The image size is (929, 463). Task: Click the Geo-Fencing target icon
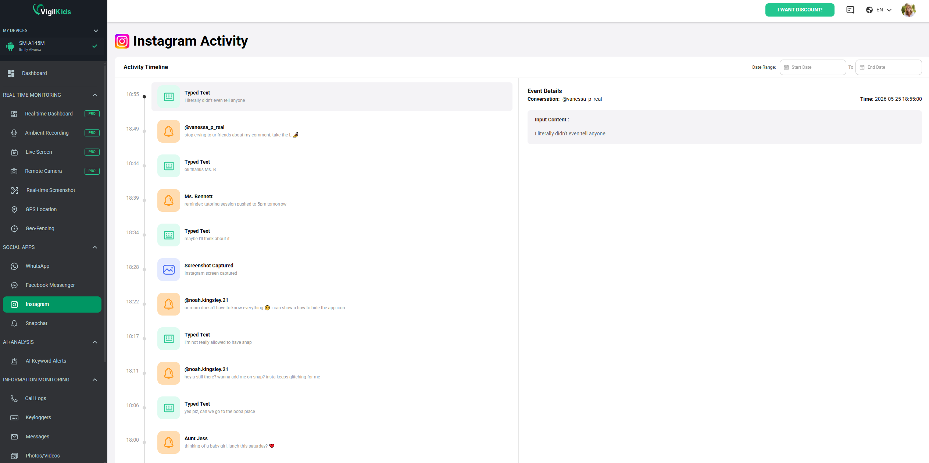tap(14, 229)
